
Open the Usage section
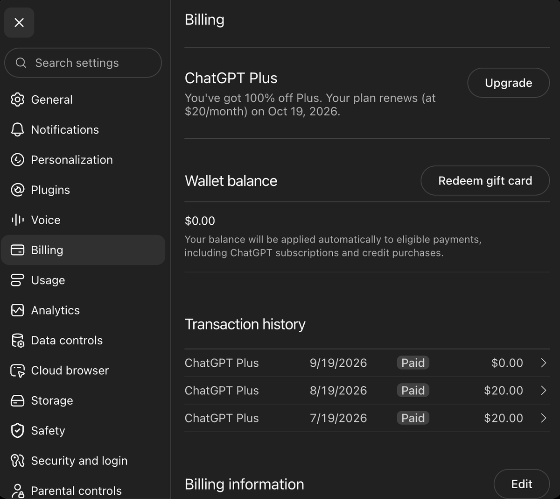click(83, 280)
